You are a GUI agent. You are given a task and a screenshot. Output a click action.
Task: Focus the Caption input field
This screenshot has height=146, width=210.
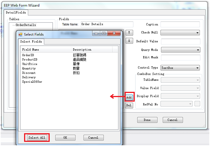point(180,24)
